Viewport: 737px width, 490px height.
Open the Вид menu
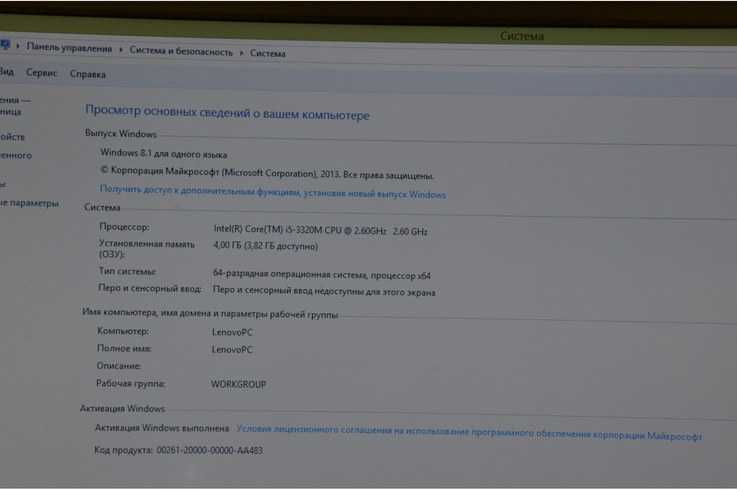6,71
